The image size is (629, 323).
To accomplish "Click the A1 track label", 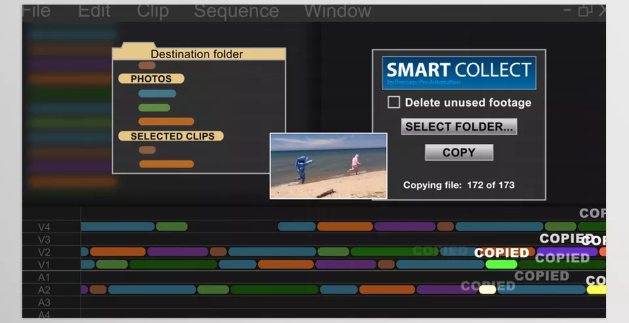I will 44,277.
